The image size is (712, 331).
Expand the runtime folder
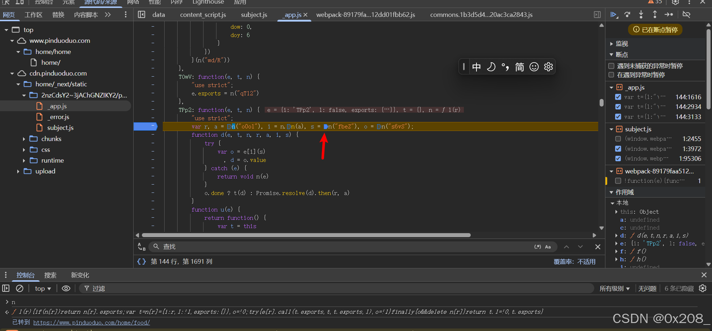[x=24, y=160]
